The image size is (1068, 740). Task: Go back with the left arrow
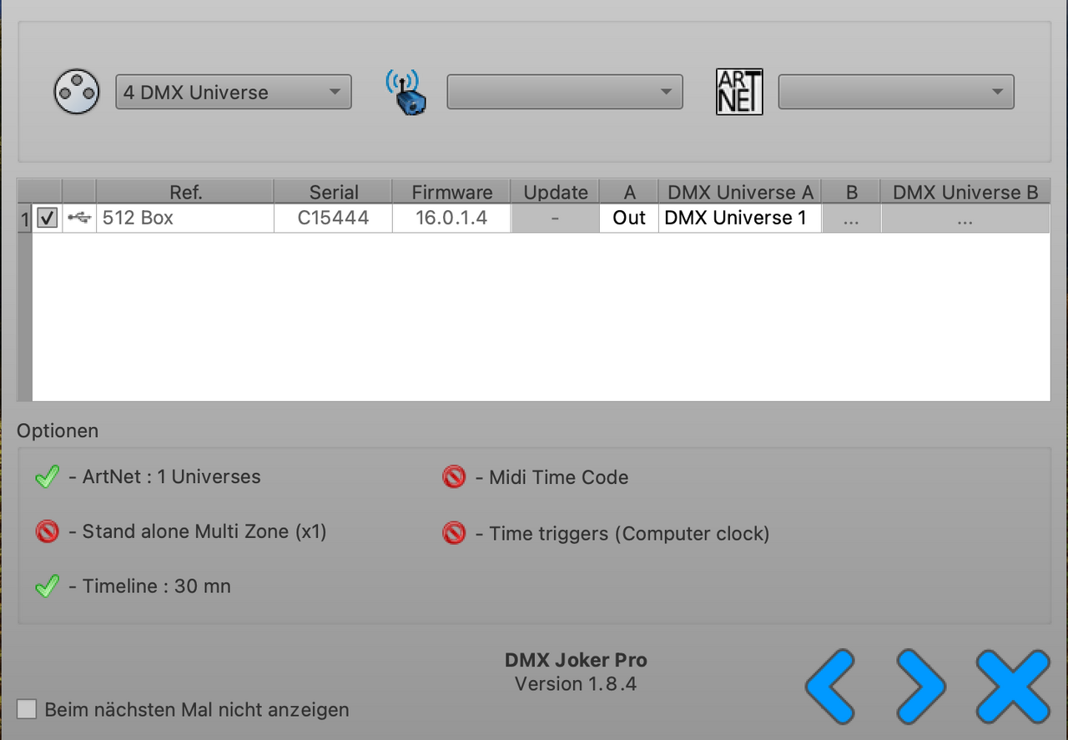pyautogui.click(x=830, y=686)
